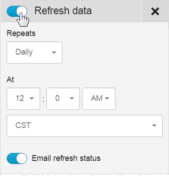Click the arrow inside the Daily box

(x=54, y=52)
